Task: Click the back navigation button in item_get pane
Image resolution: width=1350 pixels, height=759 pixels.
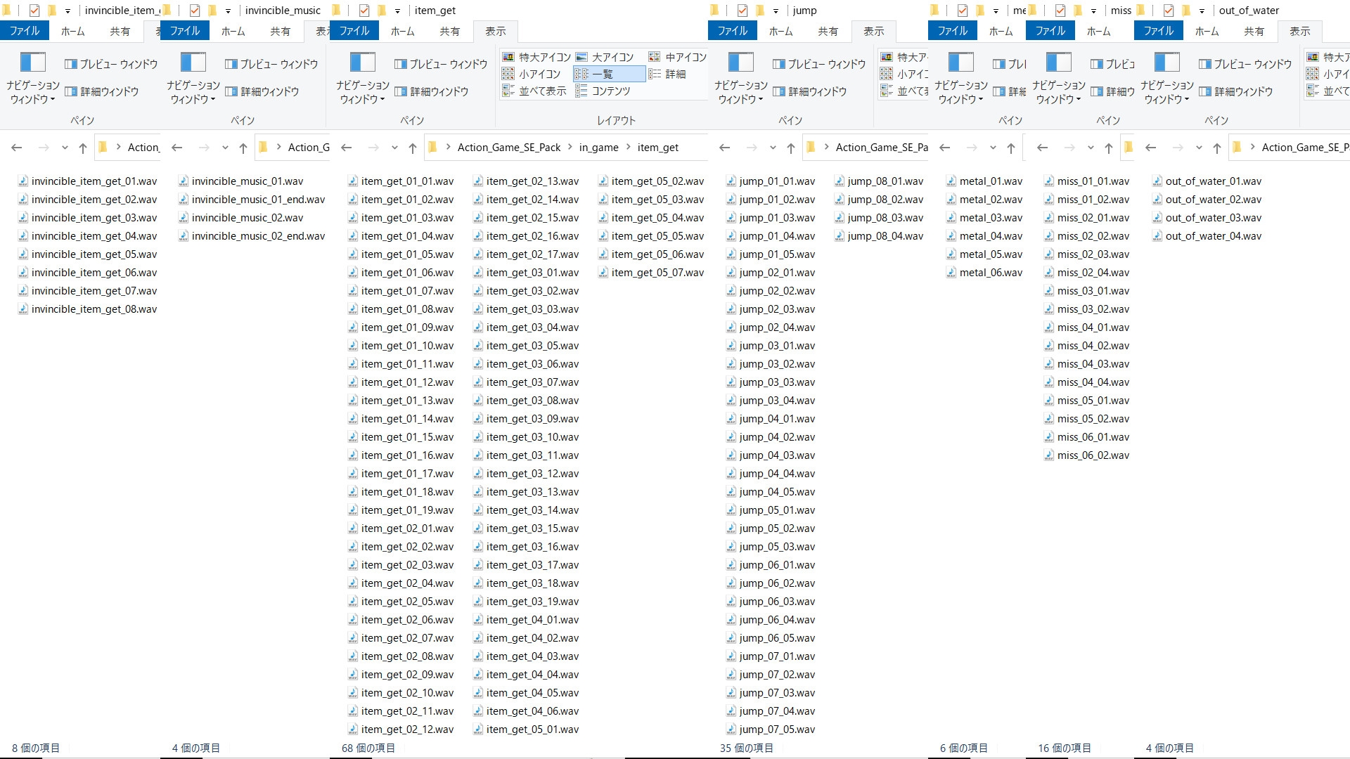Action: pyautogui.click(x=347, y=148)
